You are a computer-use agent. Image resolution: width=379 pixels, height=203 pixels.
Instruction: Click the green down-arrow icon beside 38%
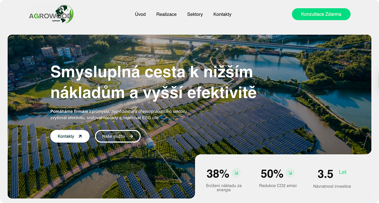pos(236,173)
